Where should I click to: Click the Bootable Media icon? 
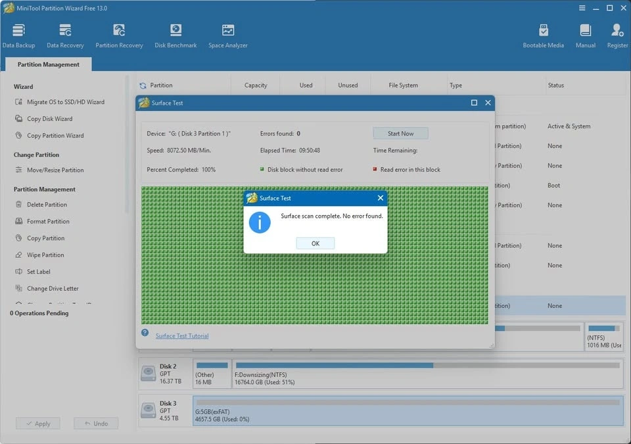click(x=543, y=36)
